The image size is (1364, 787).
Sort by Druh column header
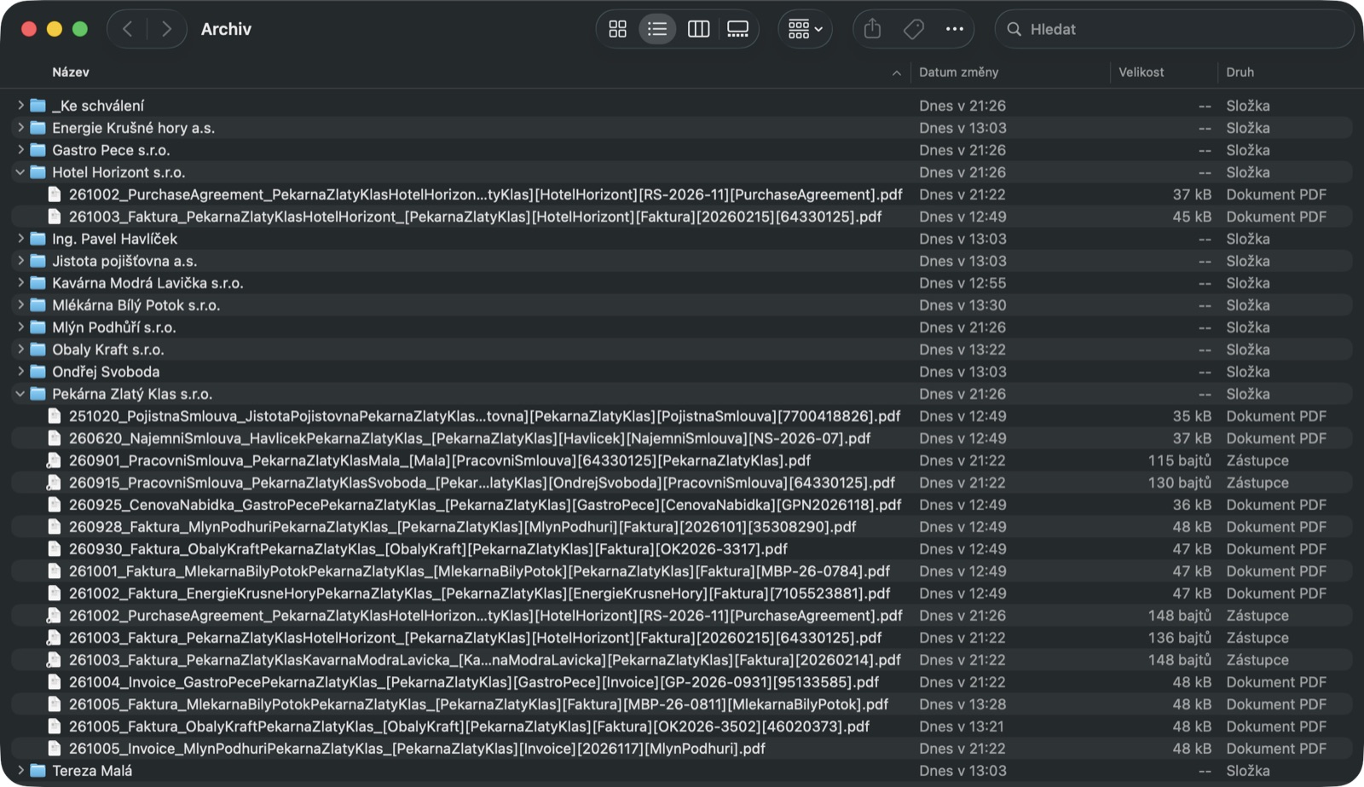click(x=1240, y=72)
